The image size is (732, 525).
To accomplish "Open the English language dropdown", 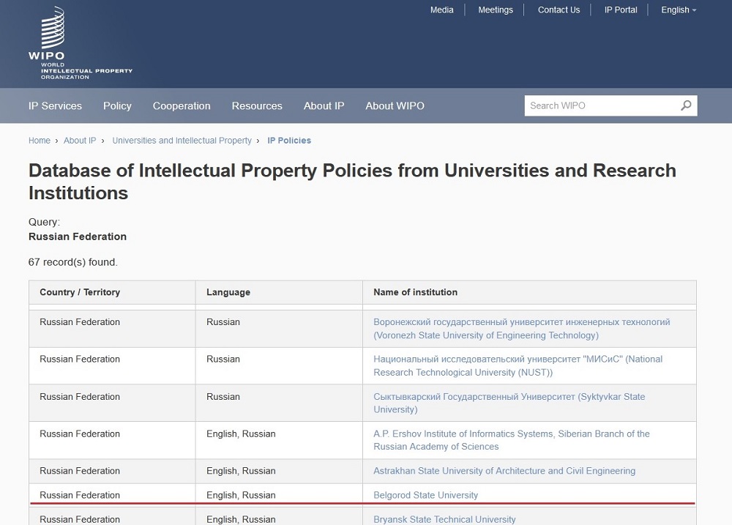I will pos(678,10).
